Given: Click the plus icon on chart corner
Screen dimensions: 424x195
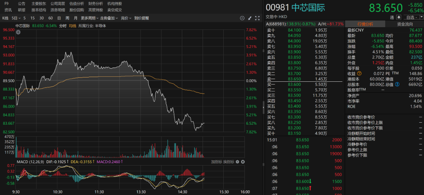Looking at the screenshot, I should pyautogui.click(x=18, y=32).
